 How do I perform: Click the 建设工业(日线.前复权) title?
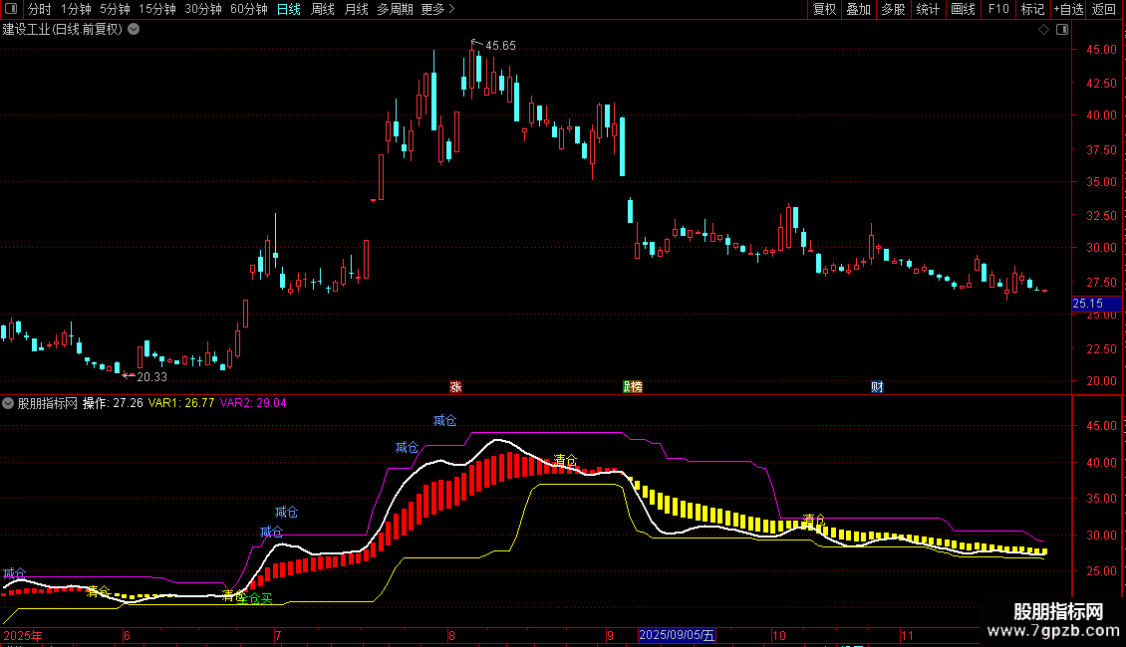click(63, 30)
